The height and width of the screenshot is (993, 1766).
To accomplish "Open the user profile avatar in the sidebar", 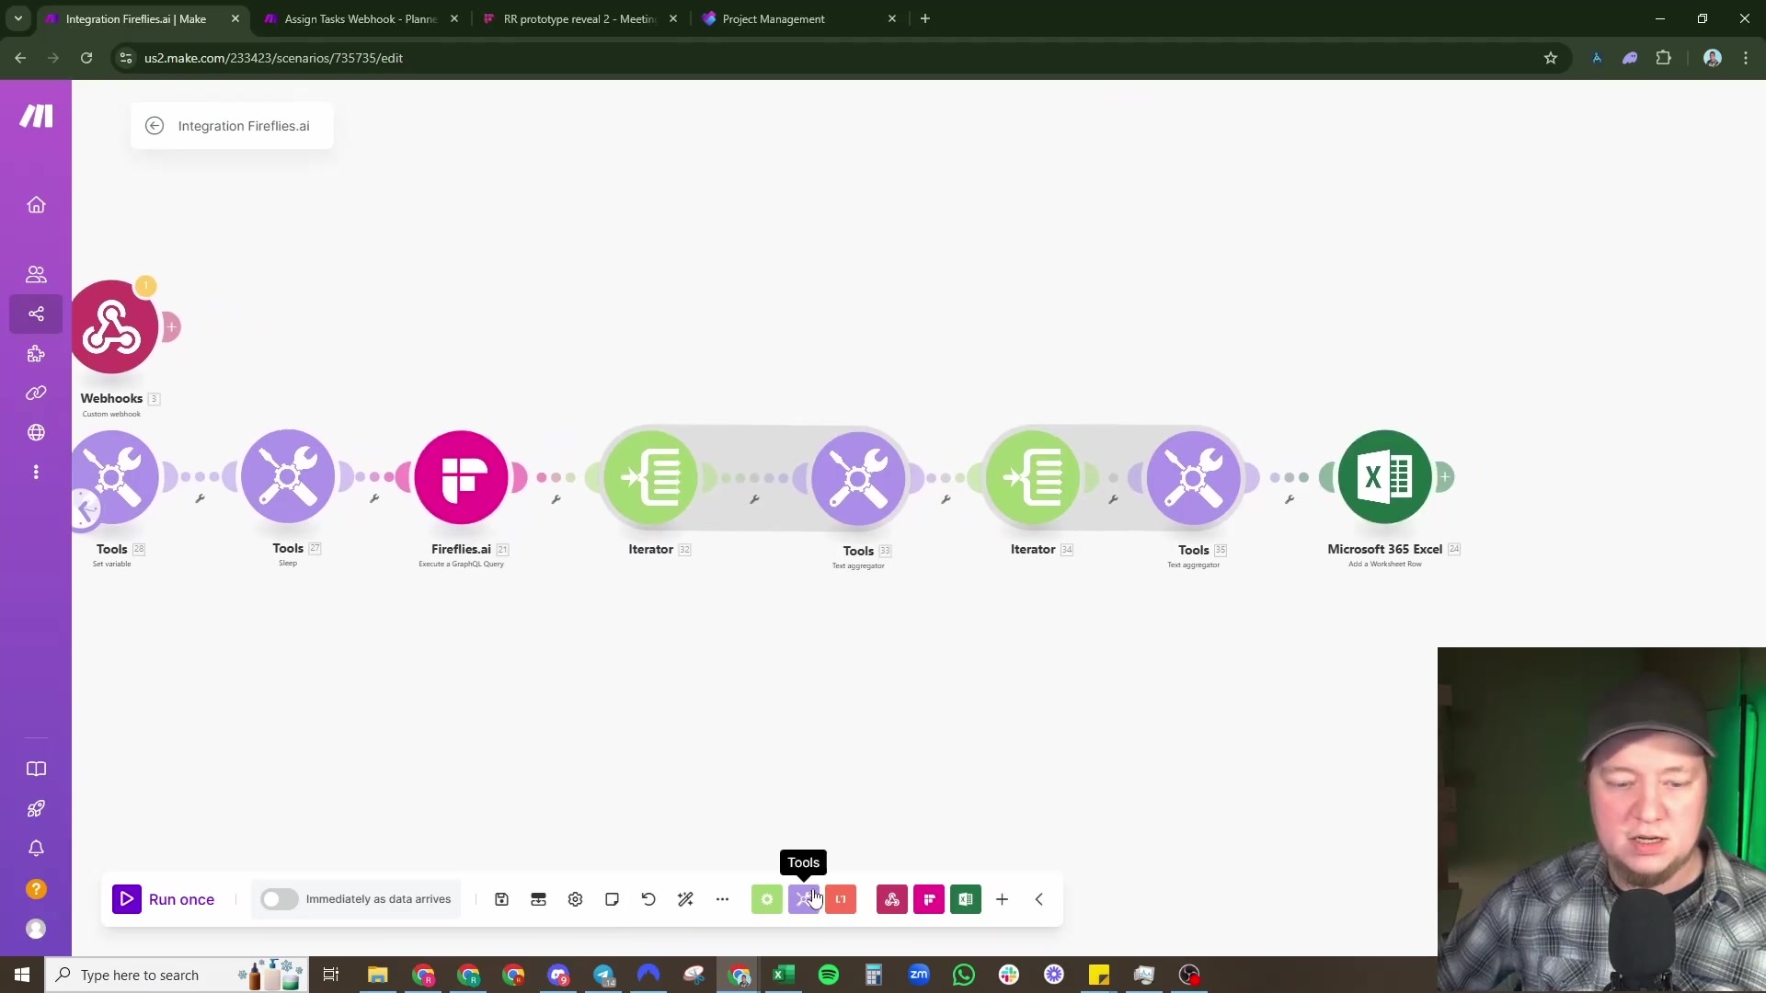I will coord(36,929).
